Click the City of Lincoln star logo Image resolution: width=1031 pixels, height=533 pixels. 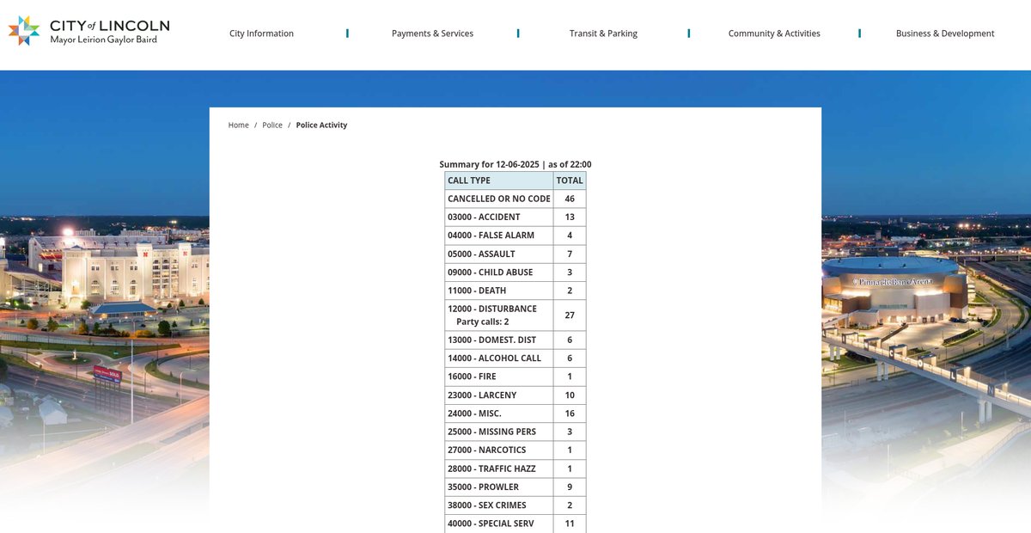click(24, 31)
